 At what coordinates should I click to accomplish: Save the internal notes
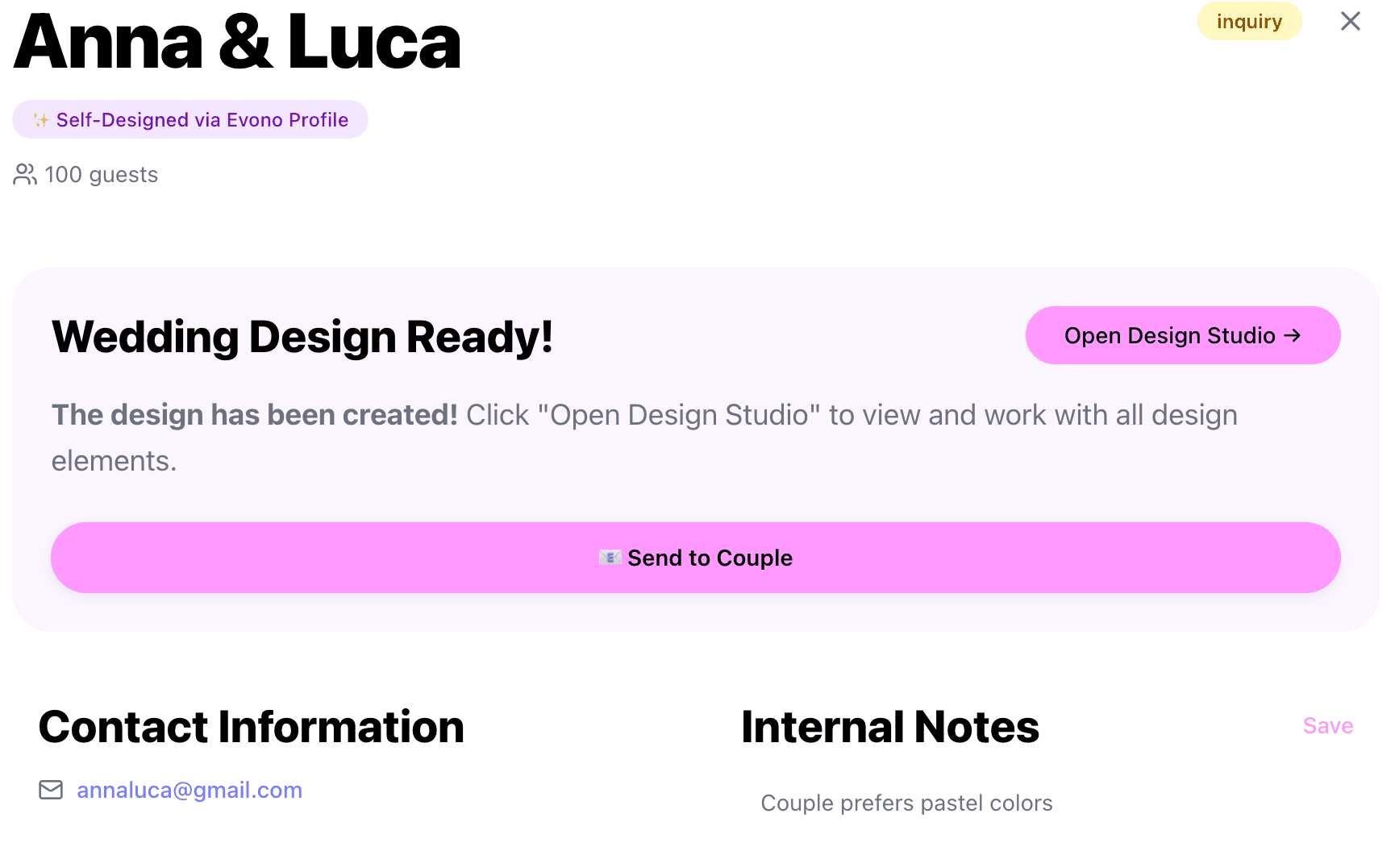(1327, 726)
